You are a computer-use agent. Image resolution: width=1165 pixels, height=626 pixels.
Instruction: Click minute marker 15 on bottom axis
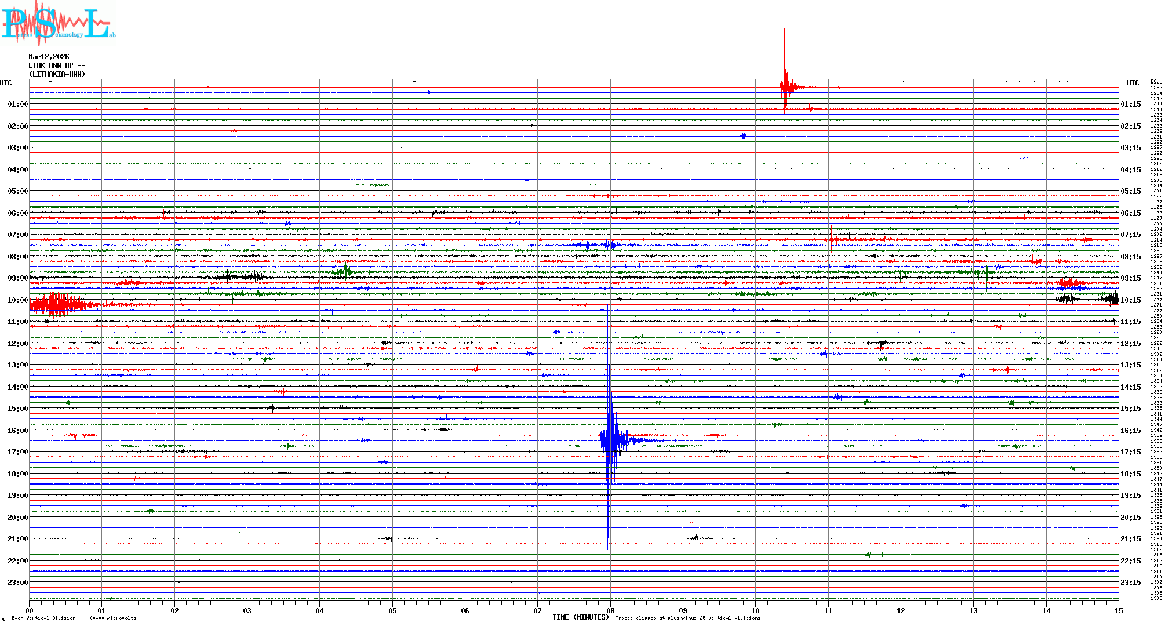[1118, 610]
